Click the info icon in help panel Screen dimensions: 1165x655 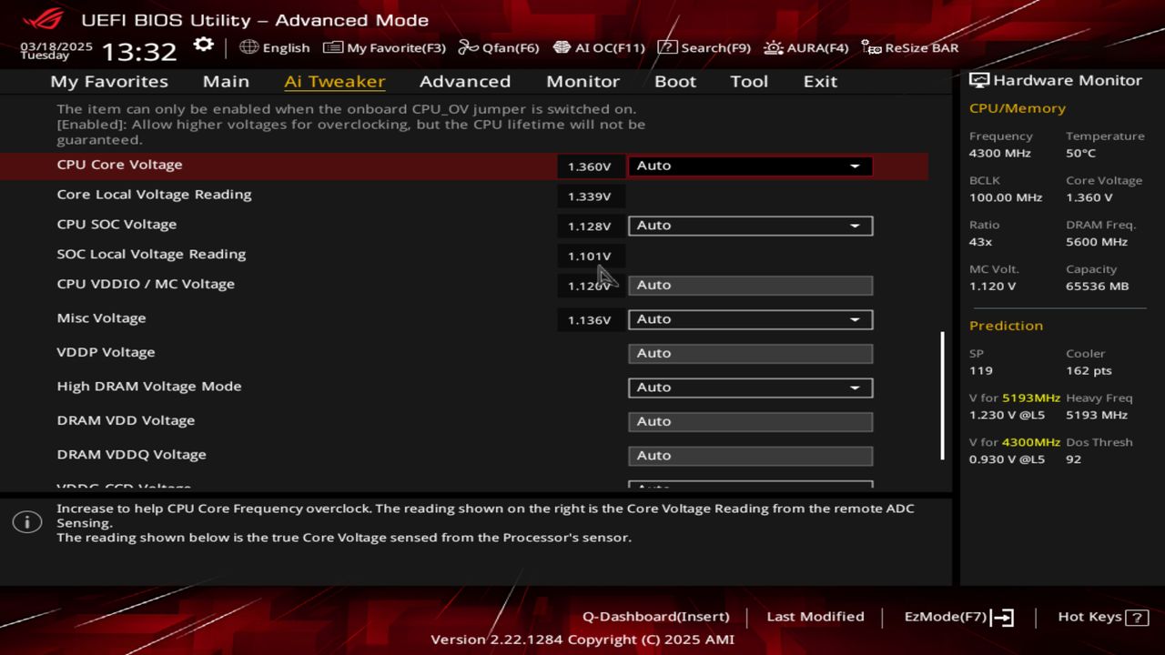[x=27, y=522]
